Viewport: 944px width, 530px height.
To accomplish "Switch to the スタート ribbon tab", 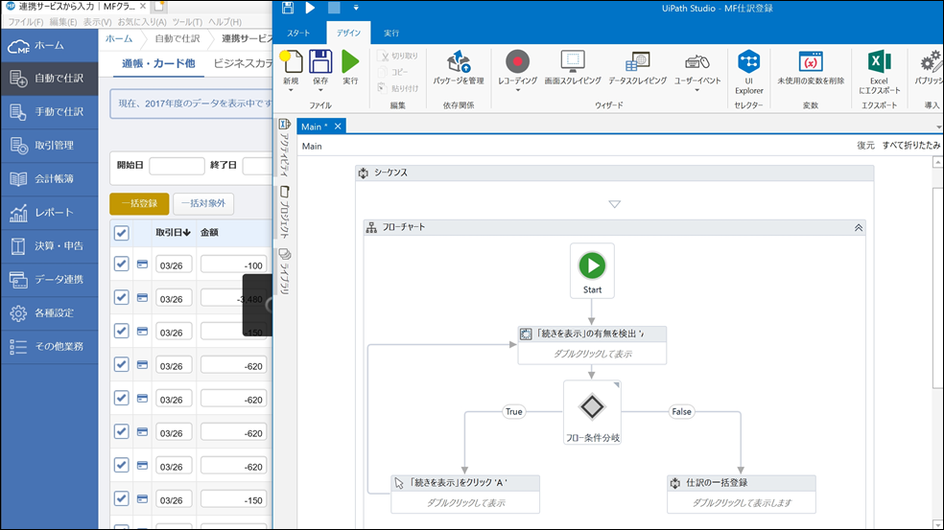I will coord(298,34).
